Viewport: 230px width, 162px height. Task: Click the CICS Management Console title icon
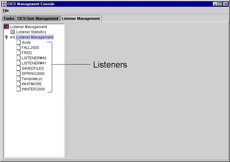(4, 4)
